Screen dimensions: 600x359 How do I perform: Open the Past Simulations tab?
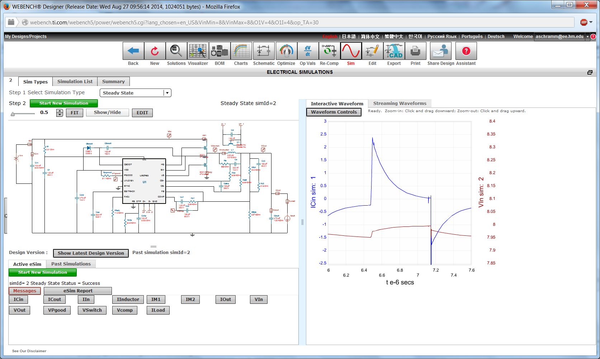(71, 264)
